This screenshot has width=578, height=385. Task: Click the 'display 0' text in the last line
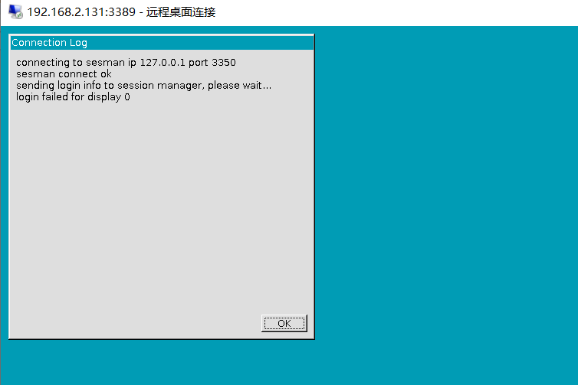point(109,97)
